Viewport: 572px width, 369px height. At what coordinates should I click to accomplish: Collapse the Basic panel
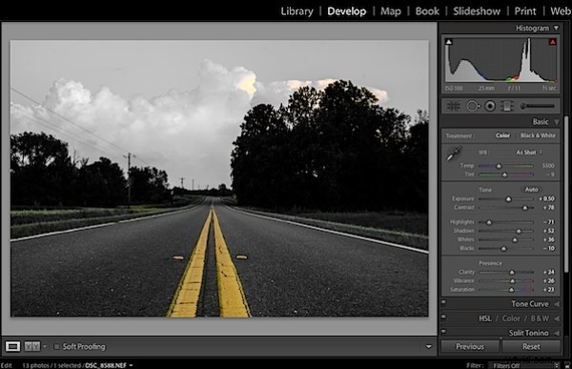(557, 122)
